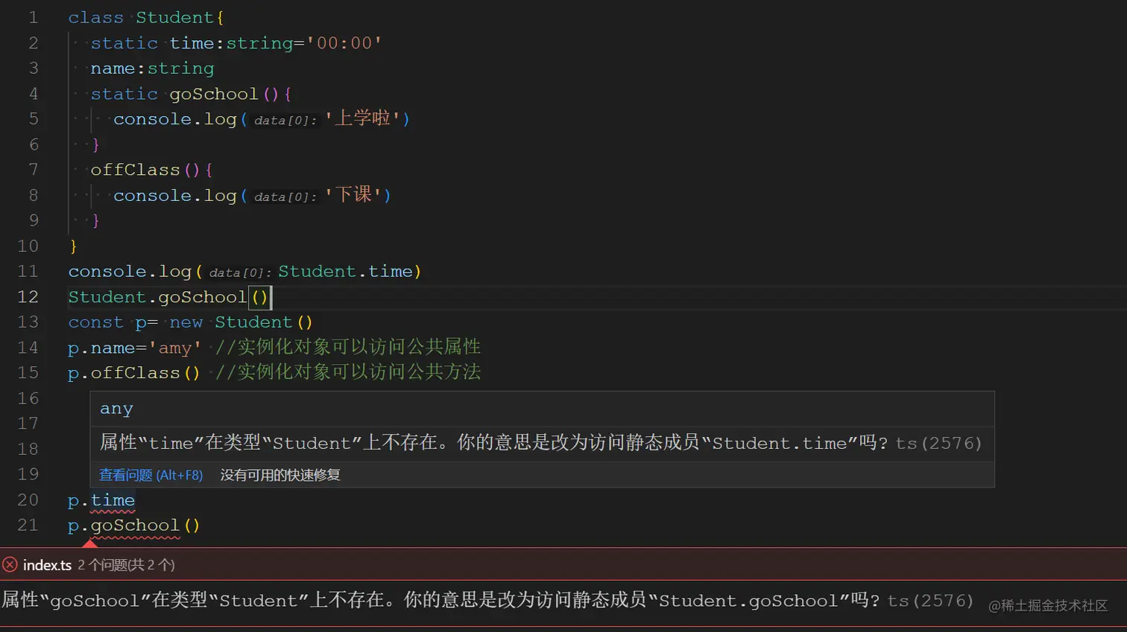Click 'offClass(){' on line 7
This screenshot has width=1127, height=632.
(152, 170)
